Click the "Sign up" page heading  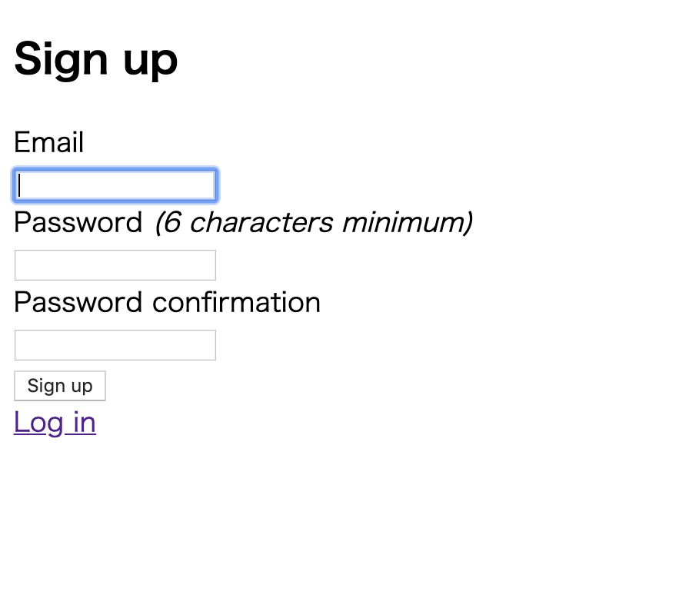tap(96, 58)
